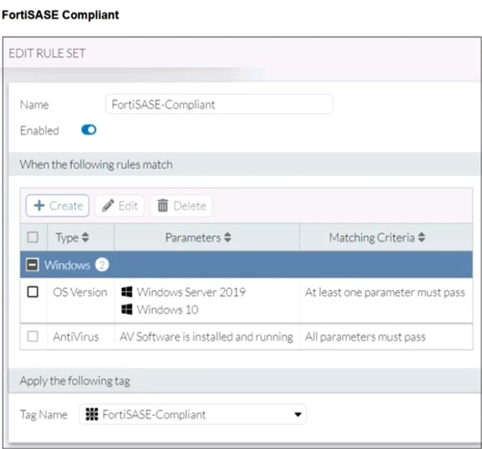Click the 'EDIT RULE SET' title
Screen dimensions: 482x449
(47, 53)
